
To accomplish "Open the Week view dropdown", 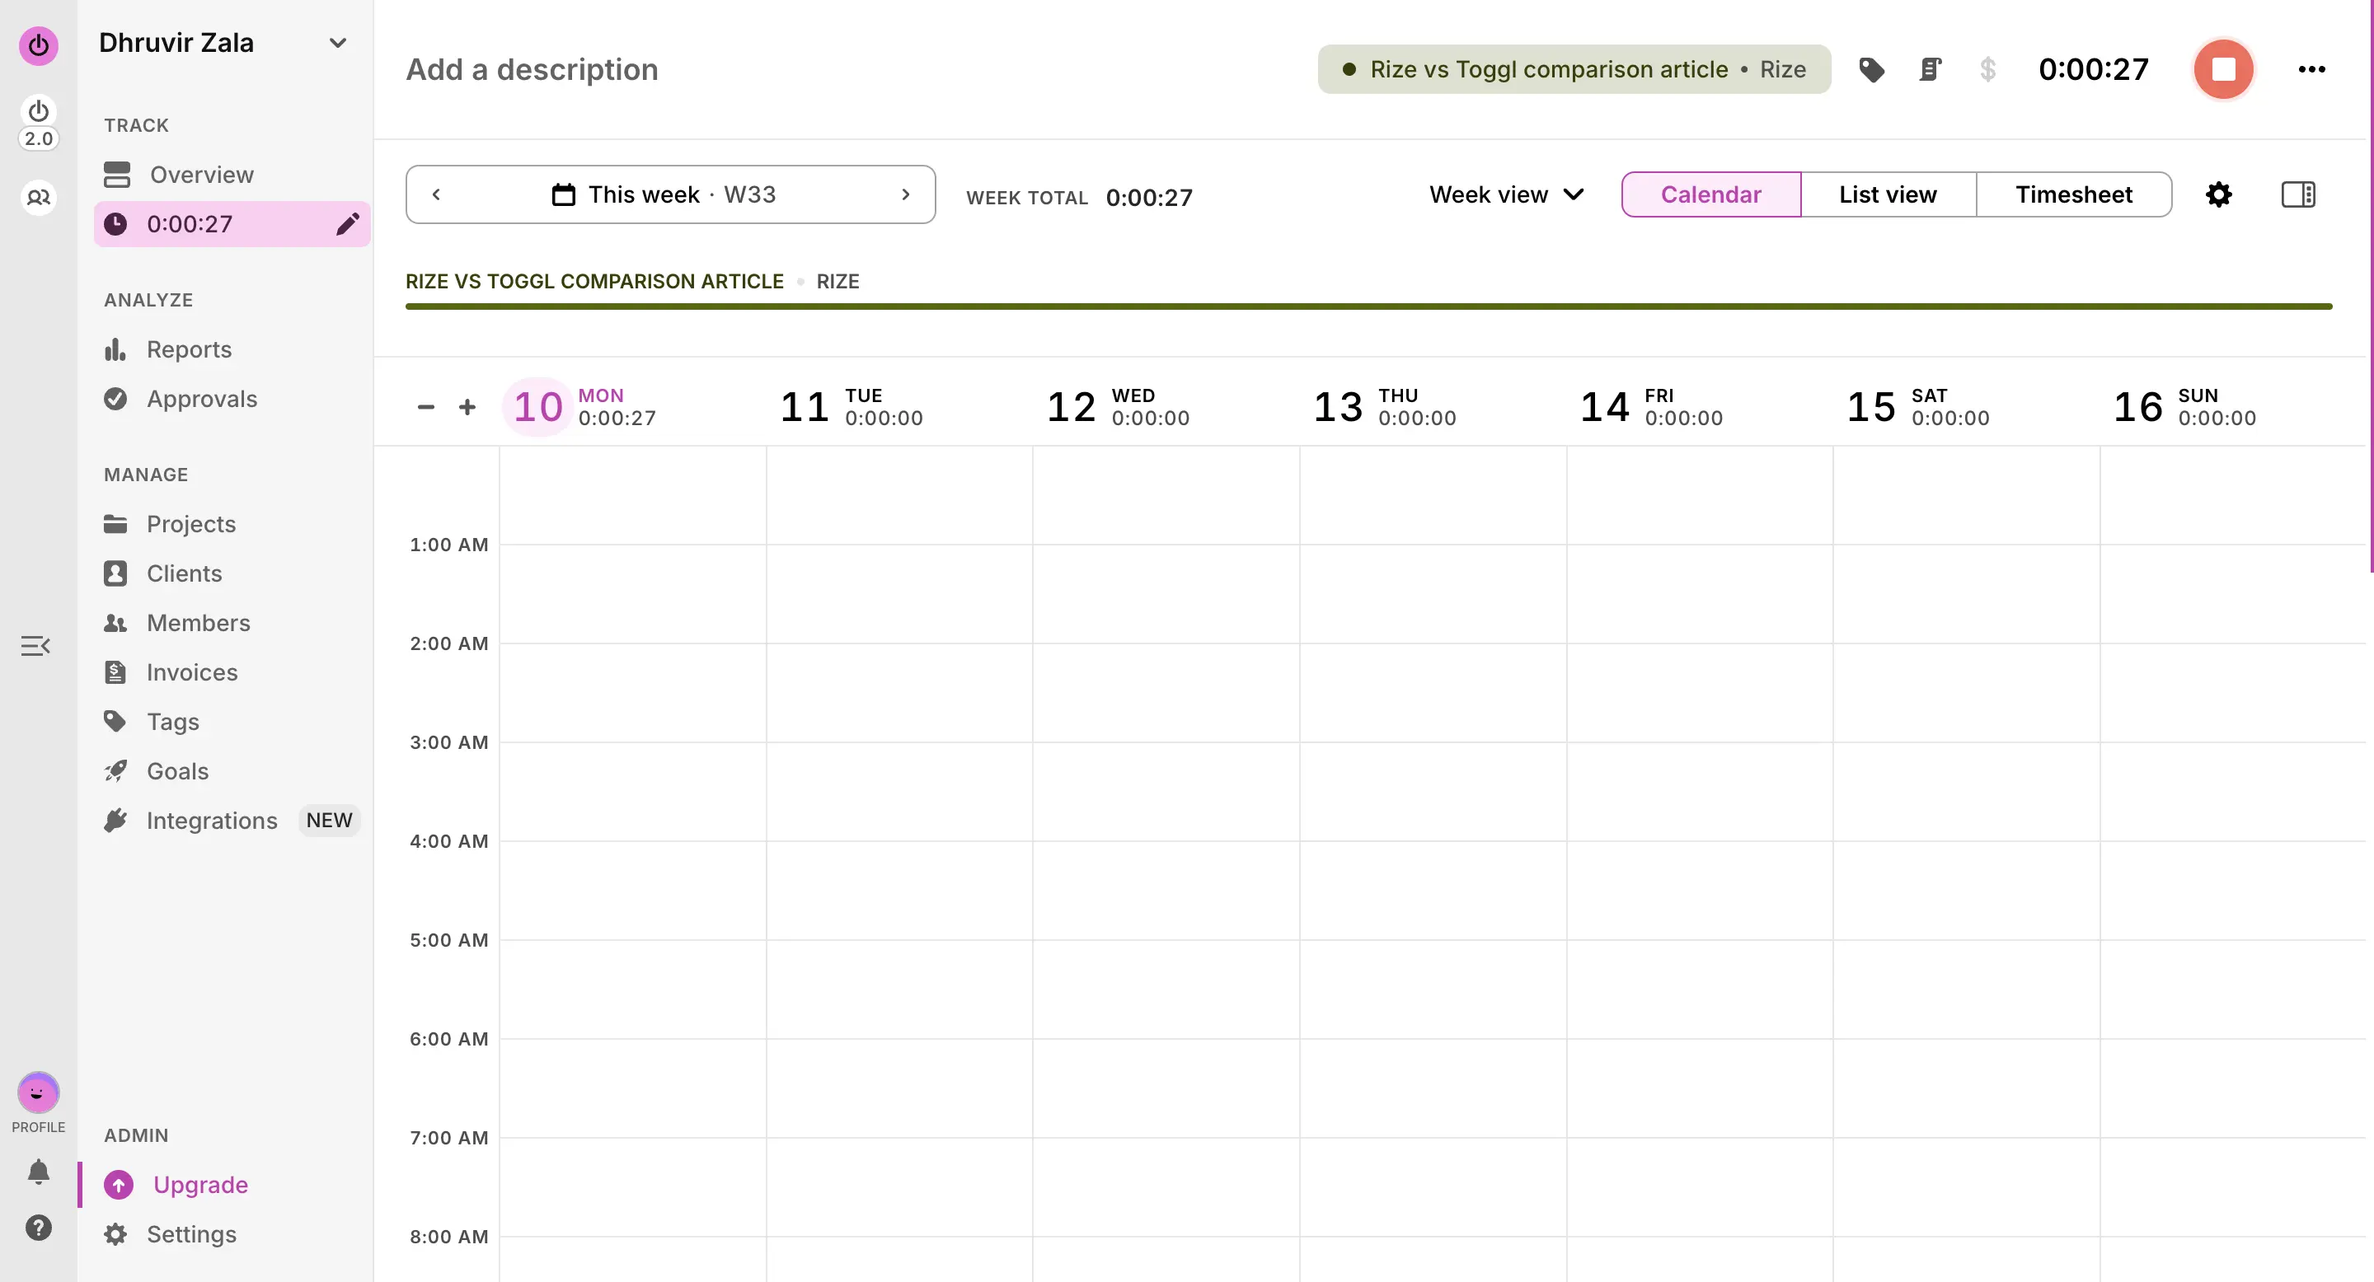I will [x=1507, y=194].
